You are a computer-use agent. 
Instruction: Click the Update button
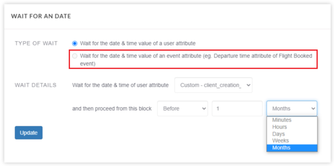(x=28, y=133)
